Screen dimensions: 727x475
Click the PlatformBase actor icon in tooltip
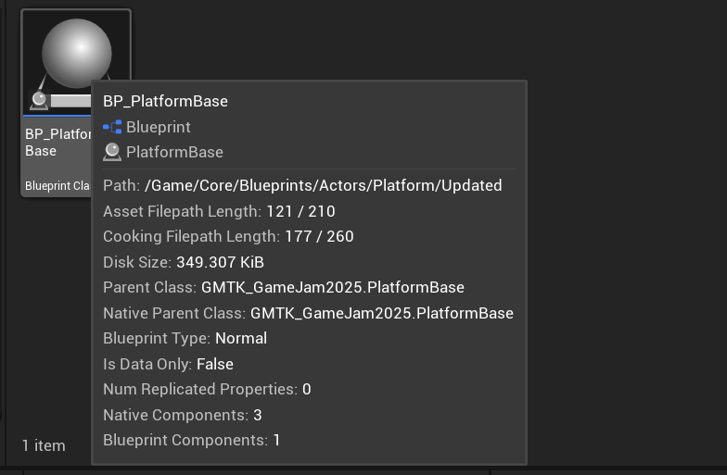pyautogui.click(x=112, y=152)
